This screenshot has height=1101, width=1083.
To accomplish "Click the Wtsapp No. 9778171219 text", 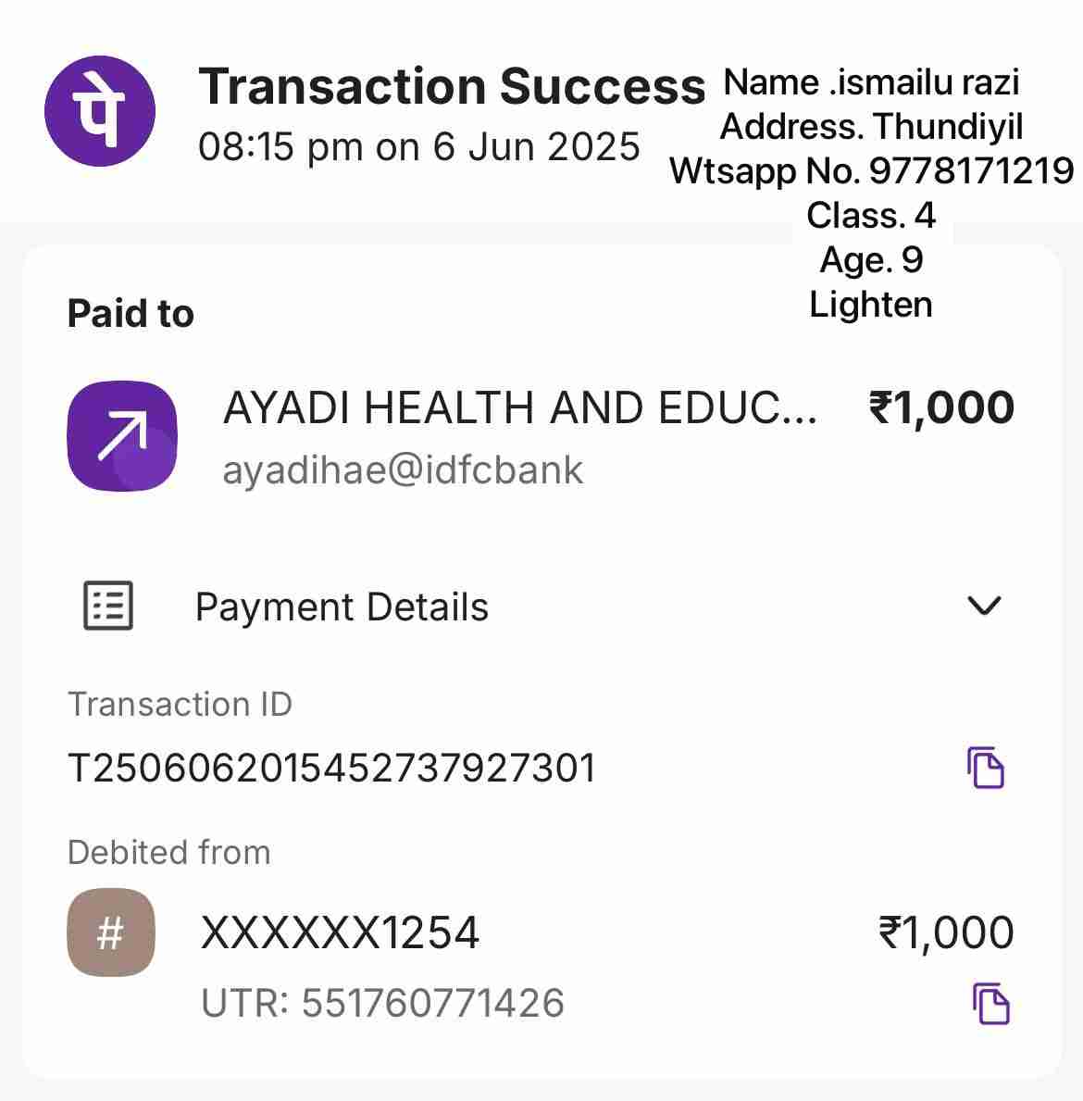I will point(871,171).
